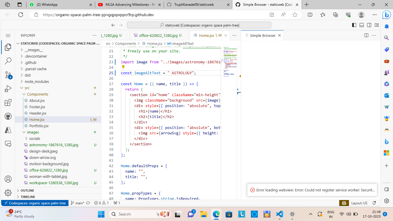Image resolution: width=393 pixels, height=221 pixels.
Task: Toggle the primary sidebar visibility
Action: click(x=354, y=25)
